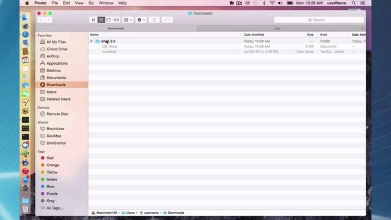Filter by Orange tag
The height and width of the screenshot is (220, 391).
tap(53, 165)
